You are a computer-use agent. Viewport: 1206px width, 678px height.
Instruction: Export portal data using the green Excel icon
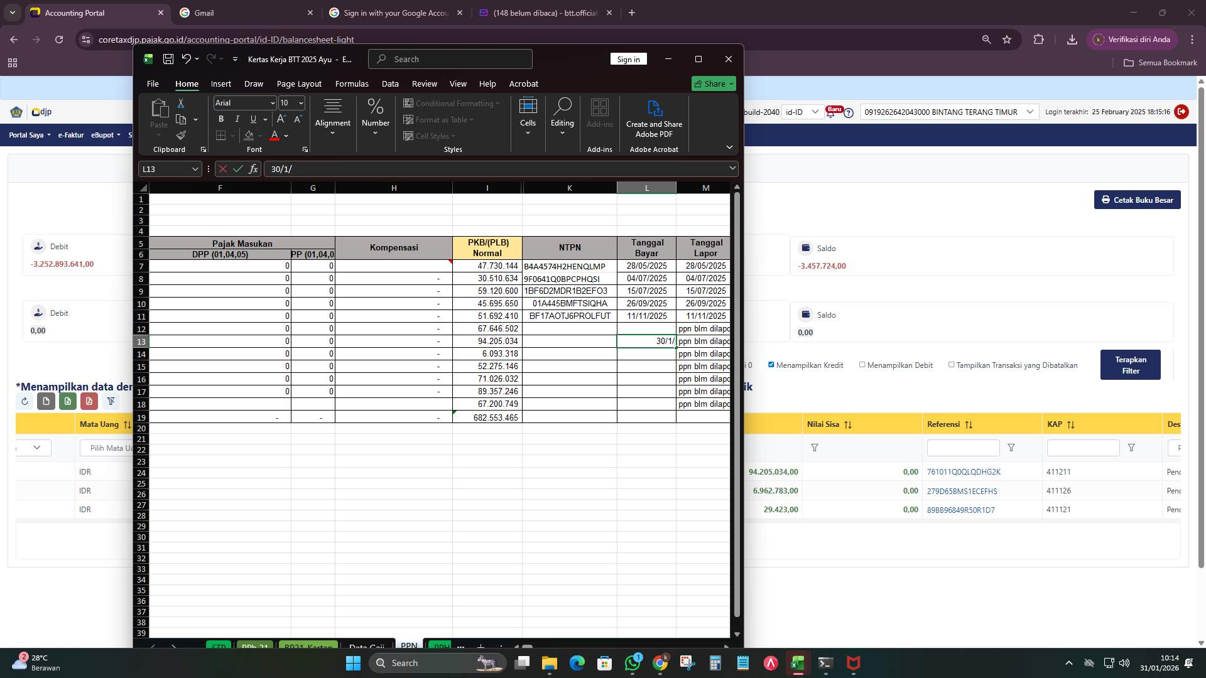(68, 401)
